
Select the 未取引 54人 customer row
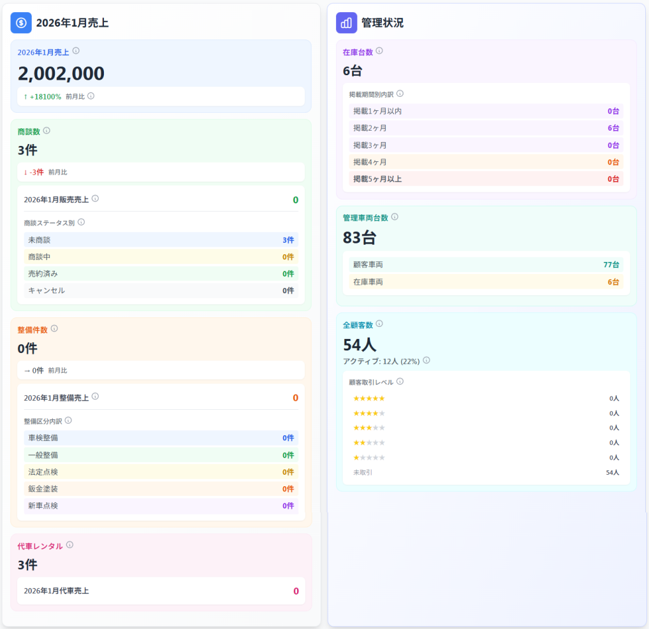point(486,473)
